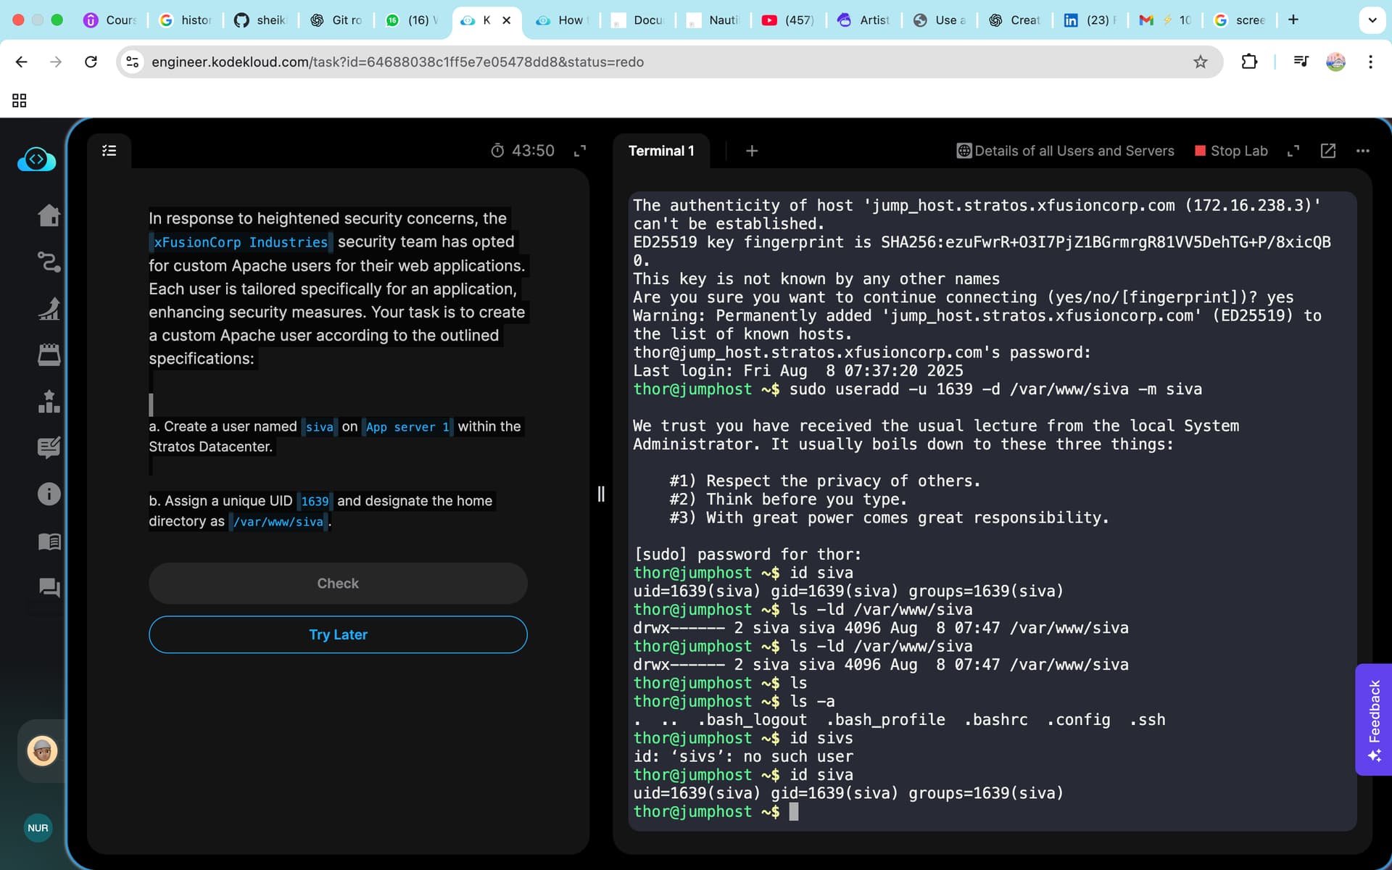Open terminal in new window icon
Viewport: 1392px width, 870px height.
[x=1327, y=151]
